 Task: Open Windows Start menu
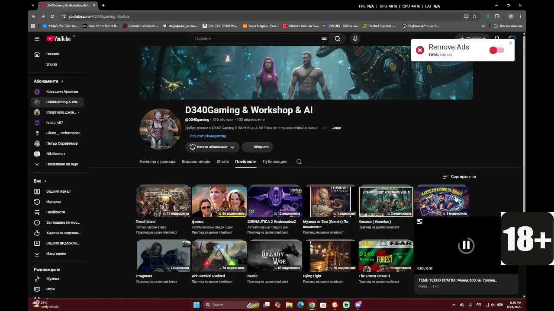tap(196, 305)
